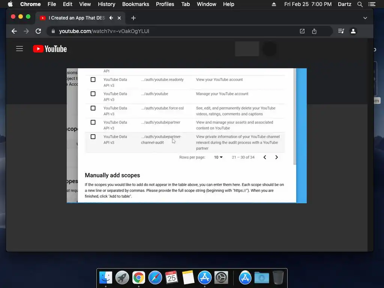Open System Preferences from the dock

[x=221, y=277]
